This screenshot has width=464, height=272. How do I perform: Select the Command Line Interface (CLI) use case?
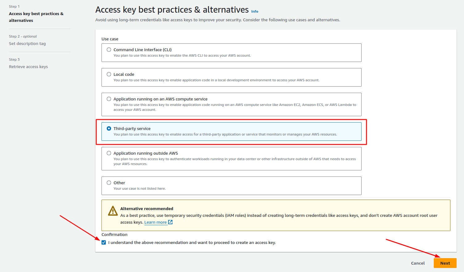[109, 49]
